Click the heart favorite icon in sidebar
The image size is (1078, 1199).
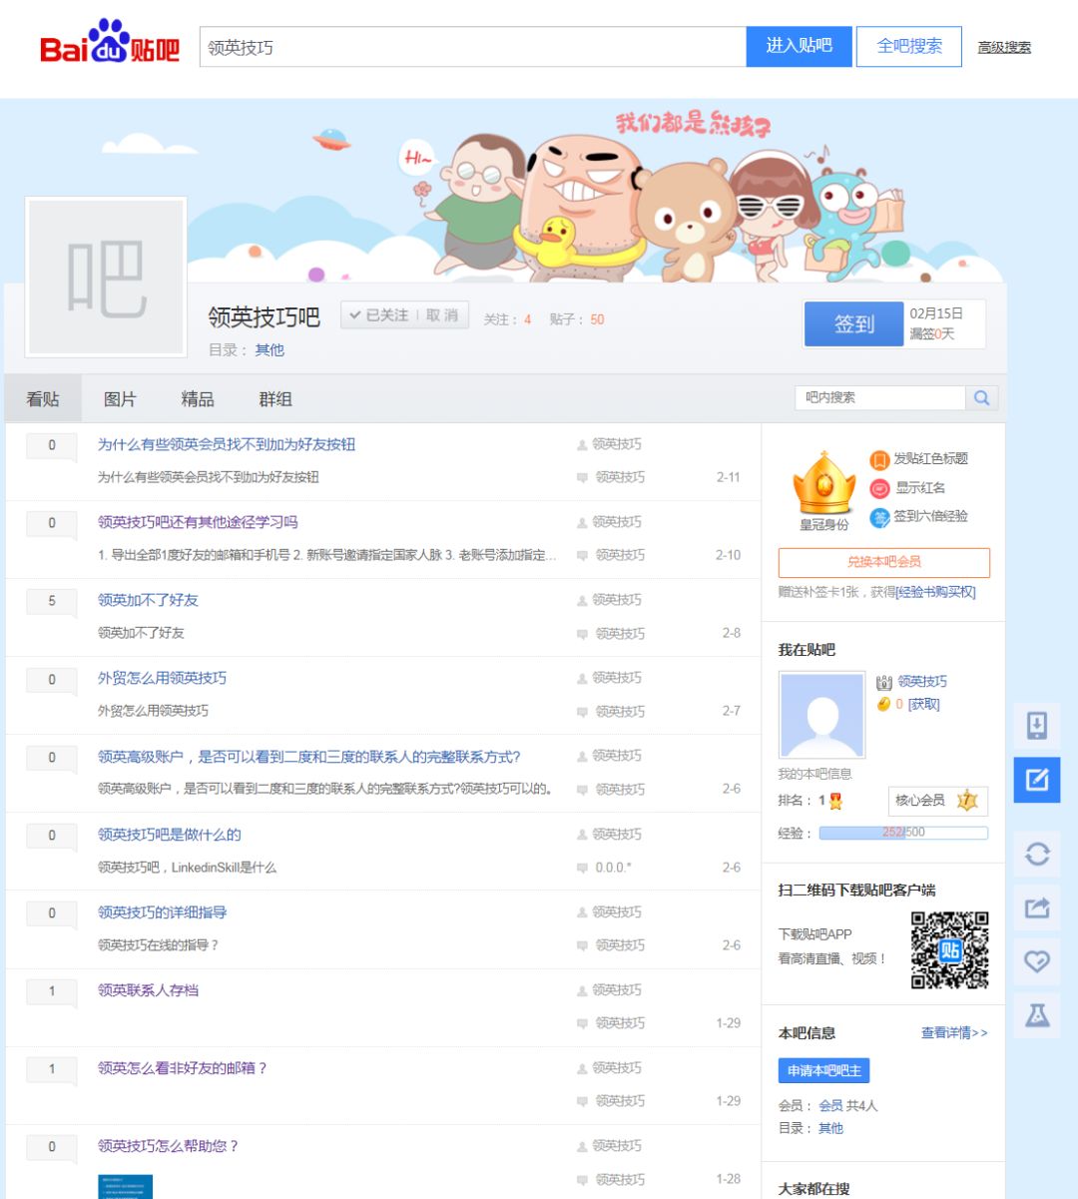[x=1037, y=961]
